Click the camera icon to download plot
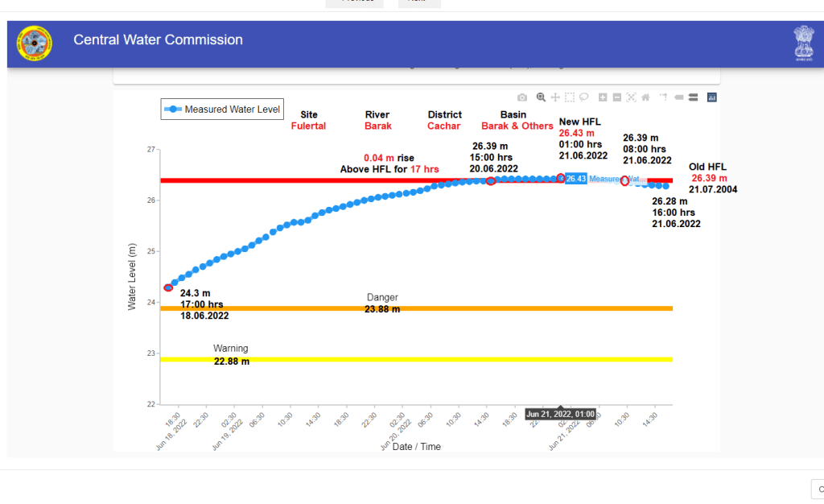Viewport: 824px width, 504px height. point(522,97)
